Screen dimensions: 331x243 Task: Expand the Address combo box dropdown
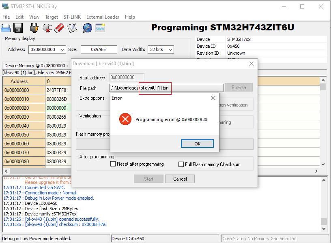click(62, 49)
